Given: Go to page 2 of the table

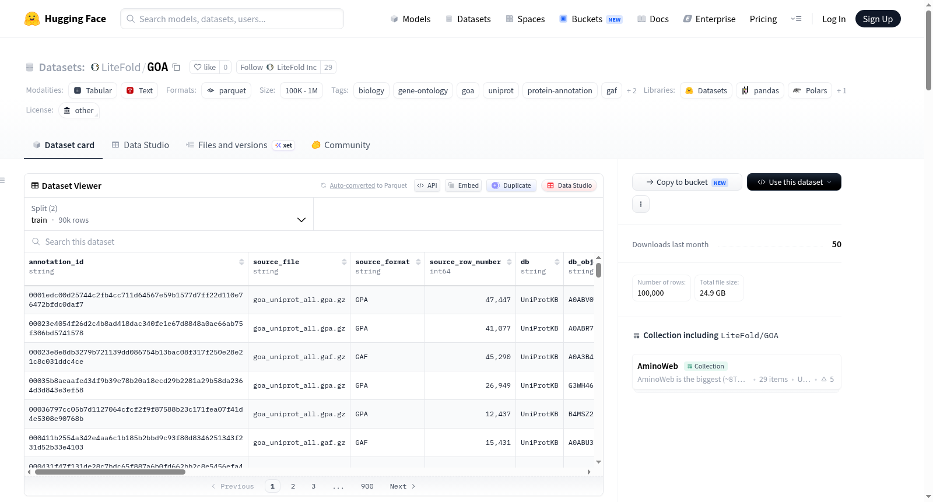Looking at the screenshot, I should [293, 486].
